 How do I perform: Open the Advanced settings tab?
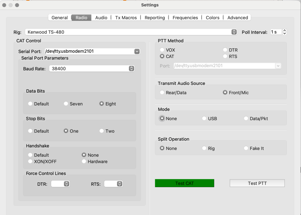click(x=238, y=18)
